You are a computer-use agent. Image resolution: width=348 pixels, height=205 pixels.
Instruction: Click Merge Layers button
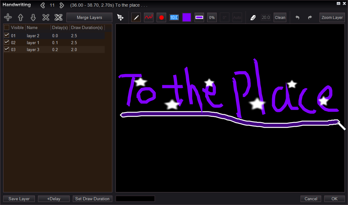pos(90,17)
